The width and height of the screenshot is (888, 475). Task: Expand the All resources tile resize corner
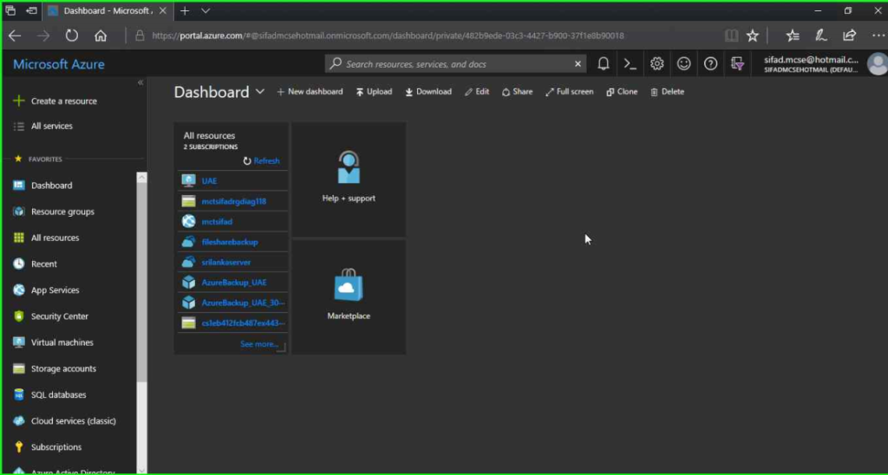pos(281,347)
